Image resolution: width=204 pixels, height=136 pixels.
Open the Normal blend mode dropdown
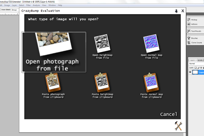(196, 64)
